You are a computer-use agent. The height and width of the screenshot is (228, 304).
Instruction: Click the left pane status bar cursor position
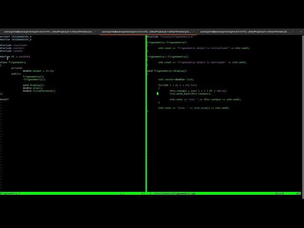tap(122, 193)
